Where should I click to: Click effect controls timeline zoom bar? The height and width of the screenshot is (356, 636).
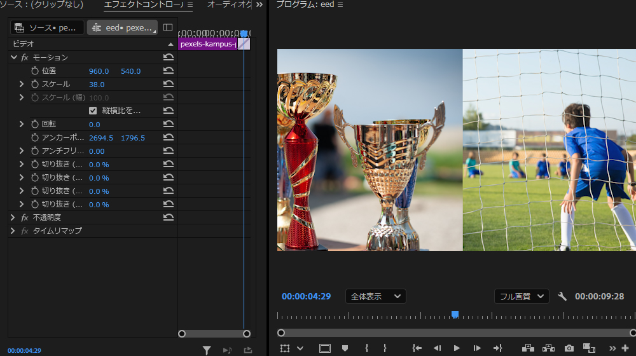pyautogui.click(x=214, y=334)
